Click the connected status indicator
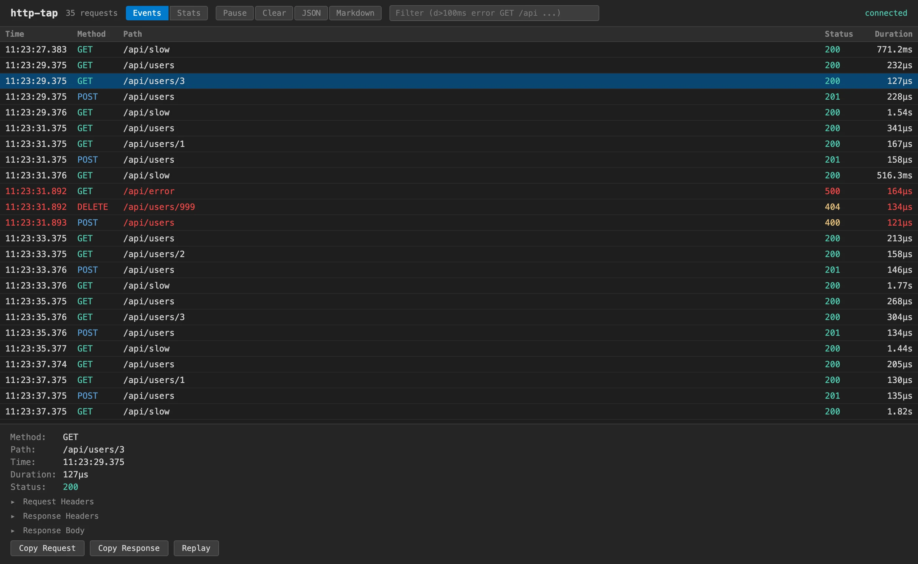This screenshot has height=564, width=918. (x=886, y=13)
